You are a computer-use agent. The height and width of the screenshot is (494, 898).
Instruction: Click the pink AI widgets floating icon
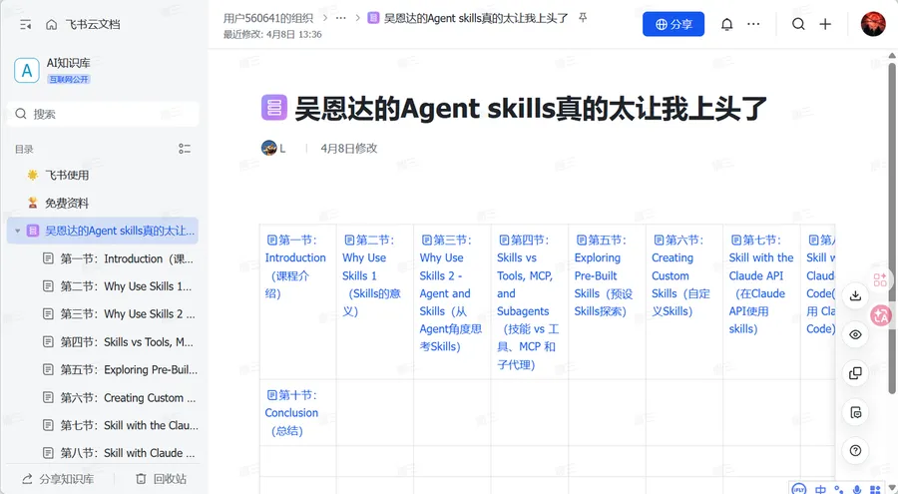click(x=880, y=279)
